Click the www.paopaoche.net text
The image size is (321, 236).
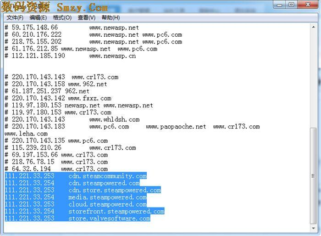[176, 127]
